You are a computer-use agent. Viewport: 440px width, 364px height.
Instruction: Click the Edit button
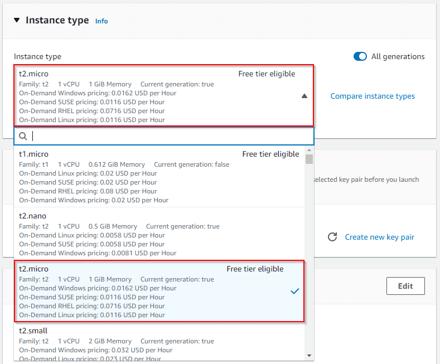tap(405, 286)
